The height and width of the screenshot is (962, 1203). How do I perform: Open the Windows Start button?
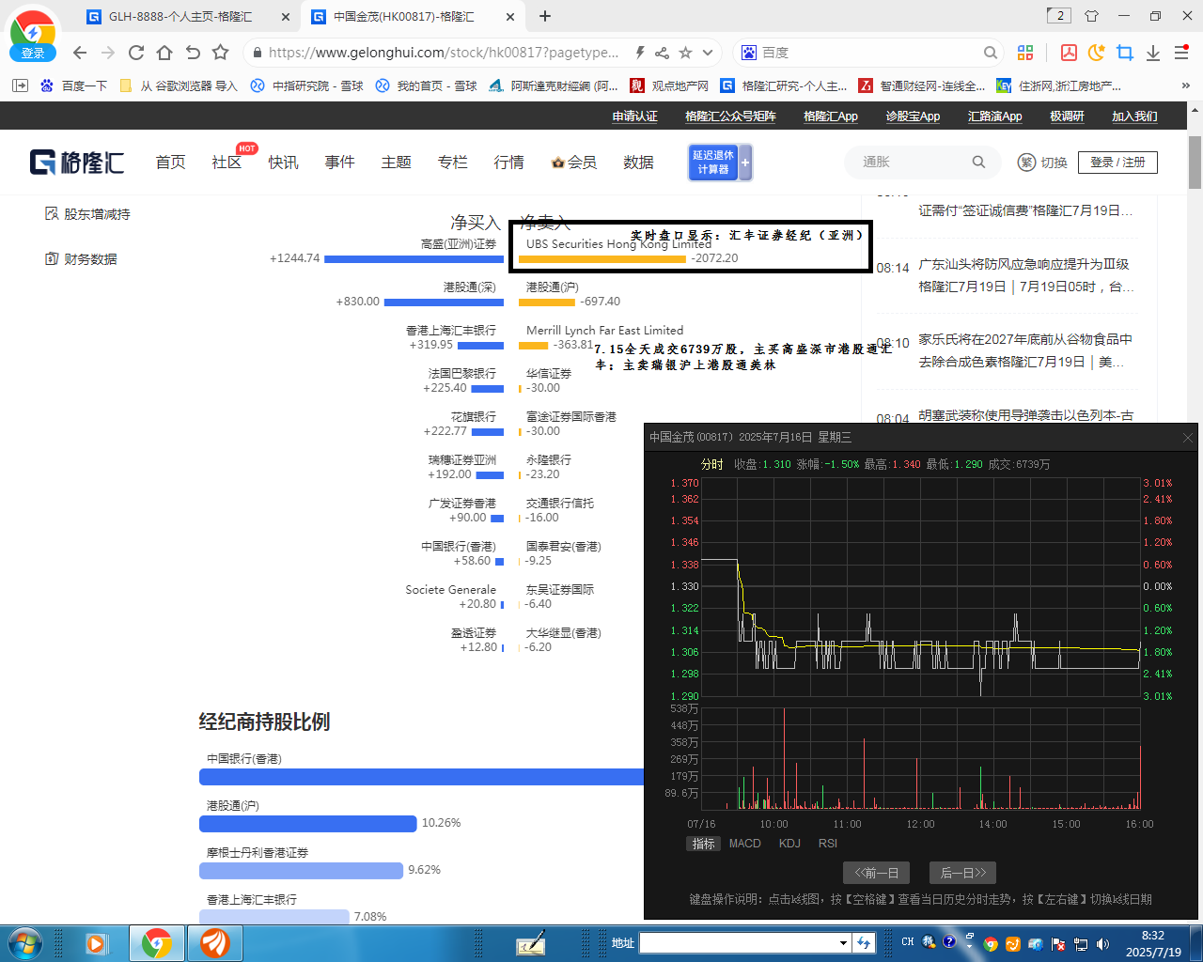coord(24,942)
